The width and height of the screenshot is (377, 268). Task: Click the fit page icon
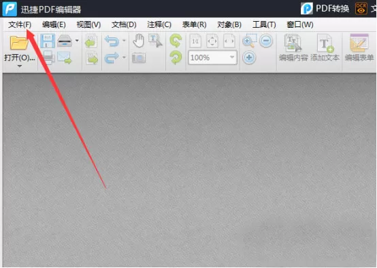point(212,41)
